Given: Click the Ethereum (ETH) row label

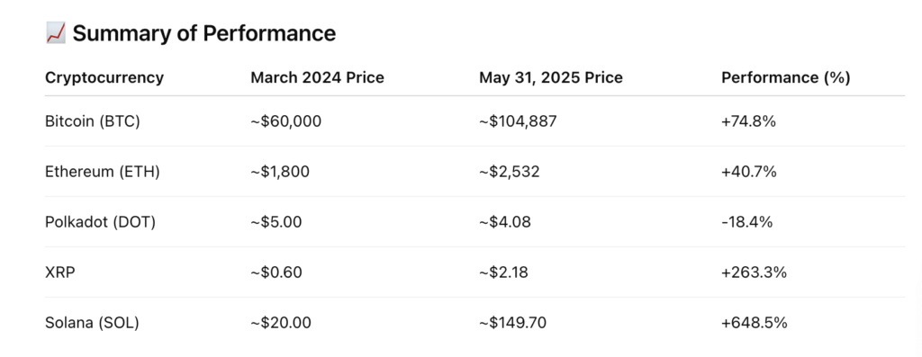Looking at the screenshot, I should [103, 172].
